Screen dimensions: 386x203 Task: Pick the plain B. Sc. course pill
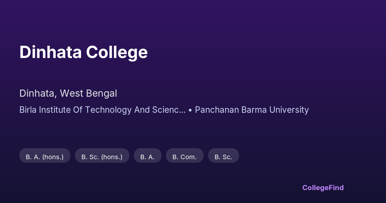[223, 157]
